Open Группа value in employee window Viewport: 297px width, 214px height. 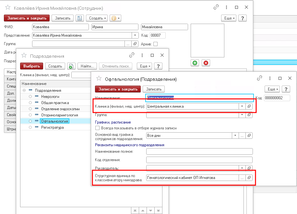coord(135,44)
